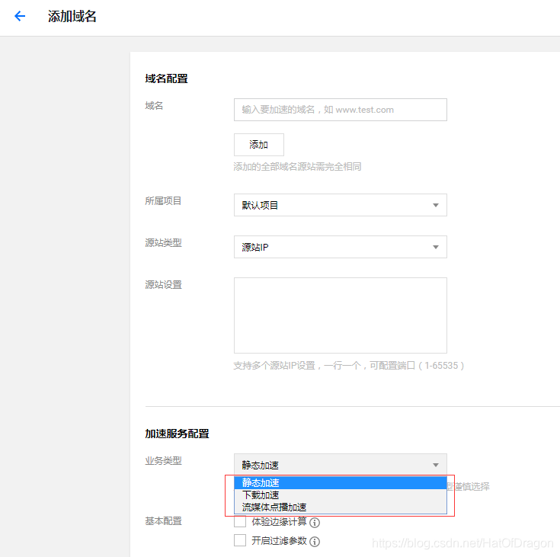Click the blue back arrow icon
This screenshot has height=557, width=560.
pos(20,16)
